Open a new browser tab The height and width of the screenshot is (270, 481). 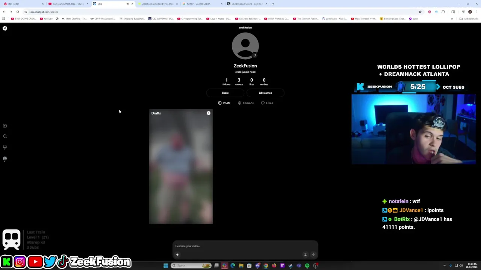[273, 4]
